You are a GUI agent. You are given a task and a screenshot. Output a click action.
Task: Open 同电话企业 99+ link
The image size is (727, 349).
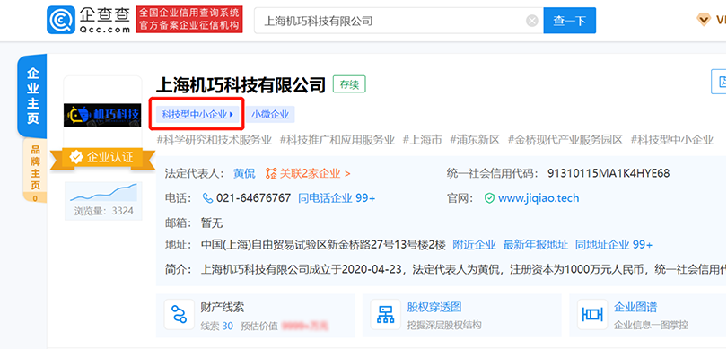point(337,198)
